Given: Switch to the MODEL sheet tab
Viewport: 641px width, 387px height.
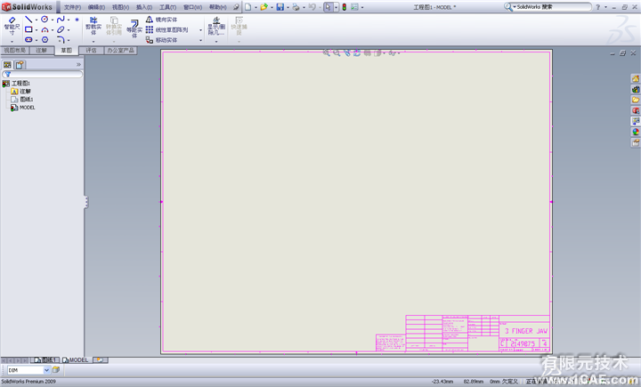Looking at the screenshot, I should pos(76,360).
